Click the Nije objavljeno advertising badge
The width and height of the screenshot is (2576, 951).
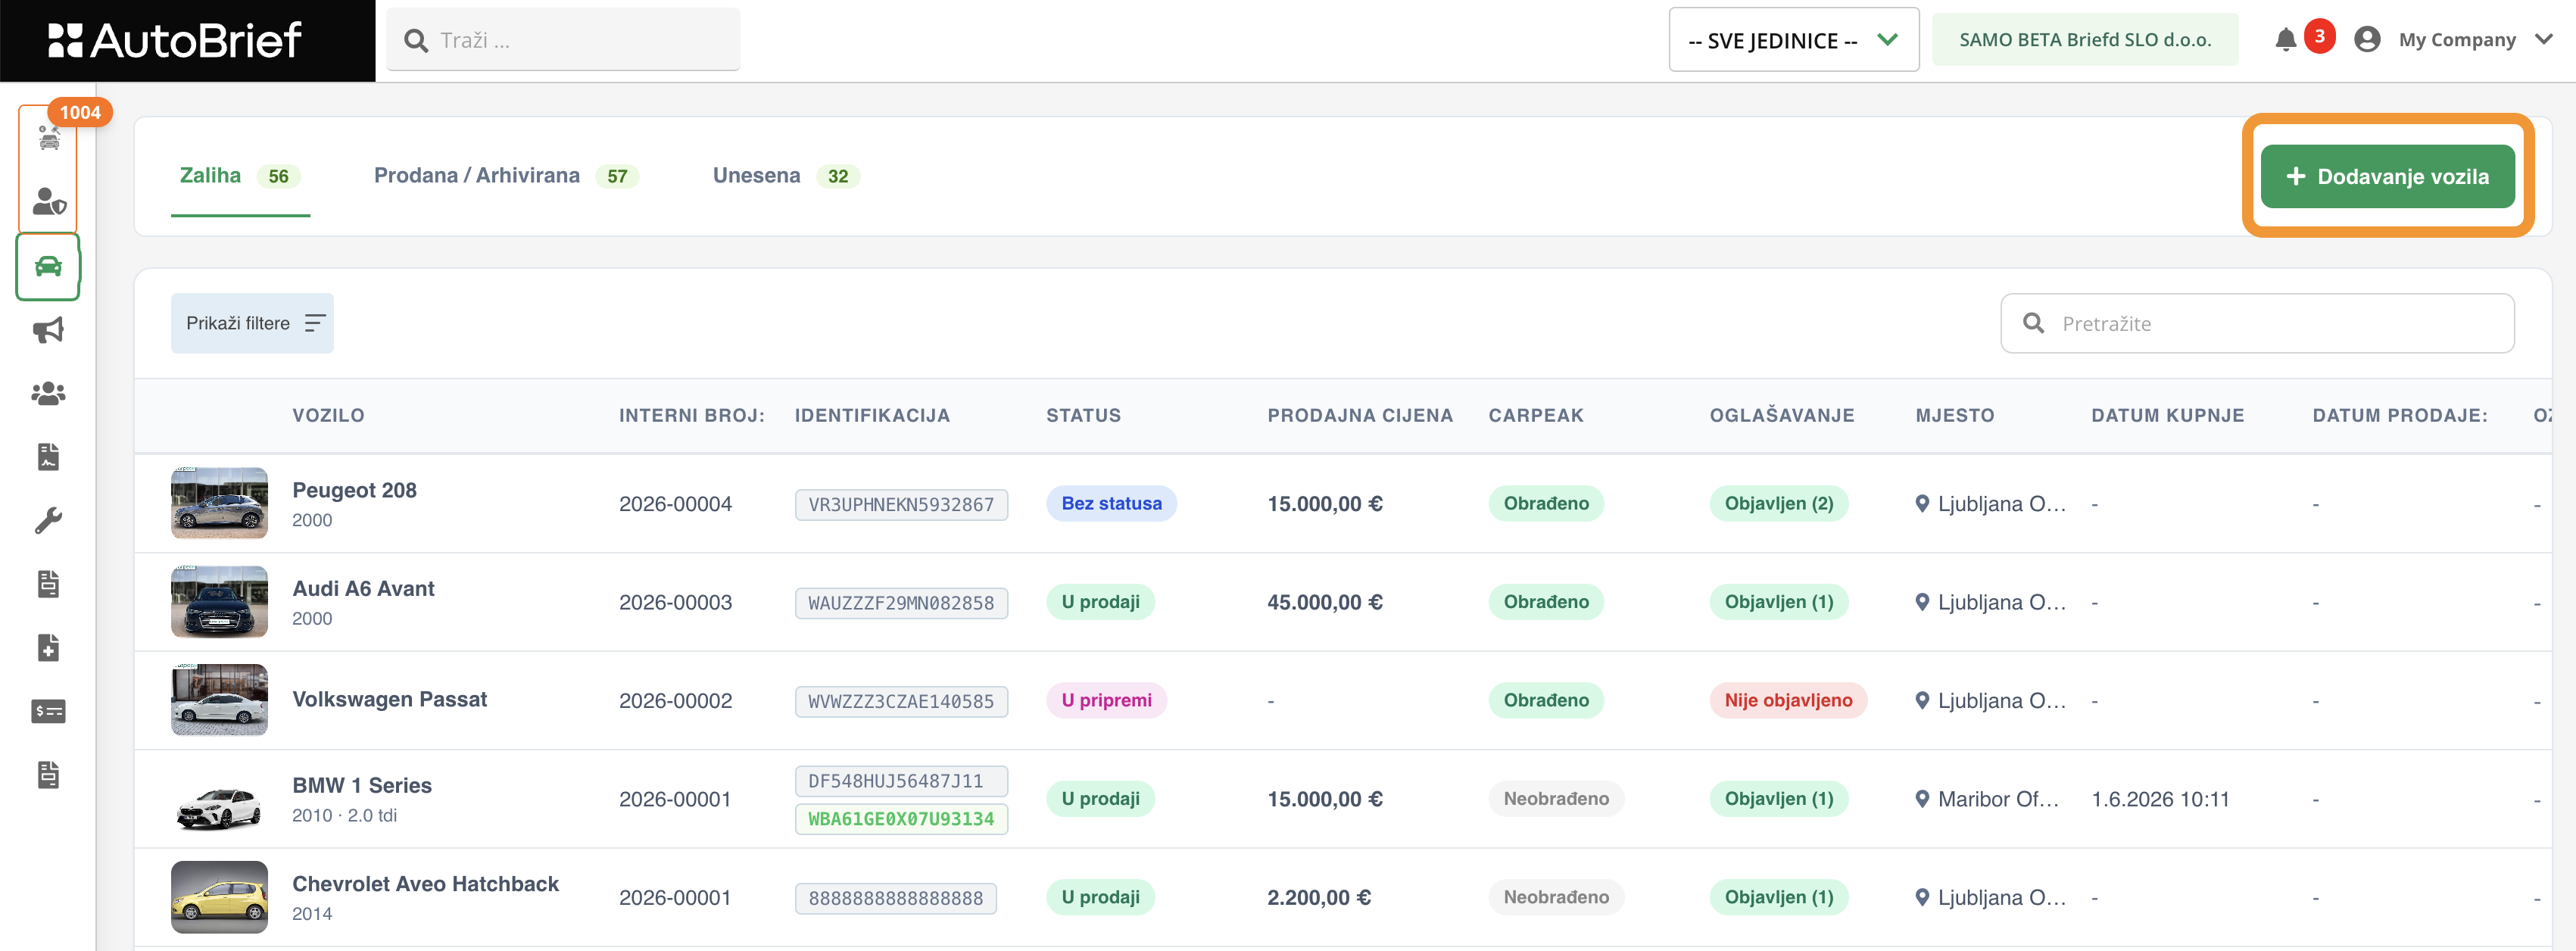[1788, 700]
